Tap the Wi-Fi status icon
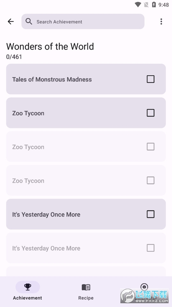172x307 pixels. 138,5
